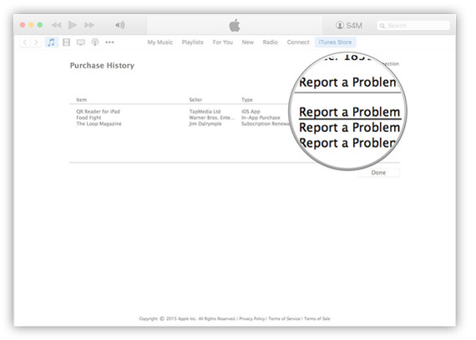Open the For You tab
The height and width of the screenshot is (340, 476).
point(222,43)
